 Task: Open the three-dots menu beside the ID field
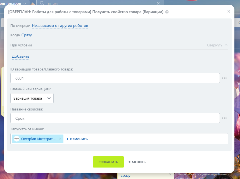(224, 78)
